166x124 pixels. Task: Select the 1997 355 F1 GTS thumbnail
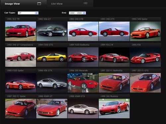click(145, 83)
